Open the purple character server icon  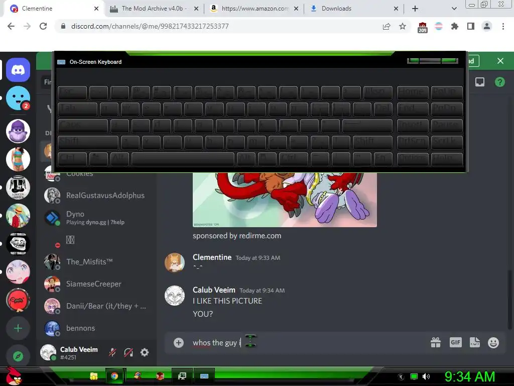[x=18, y=131]
